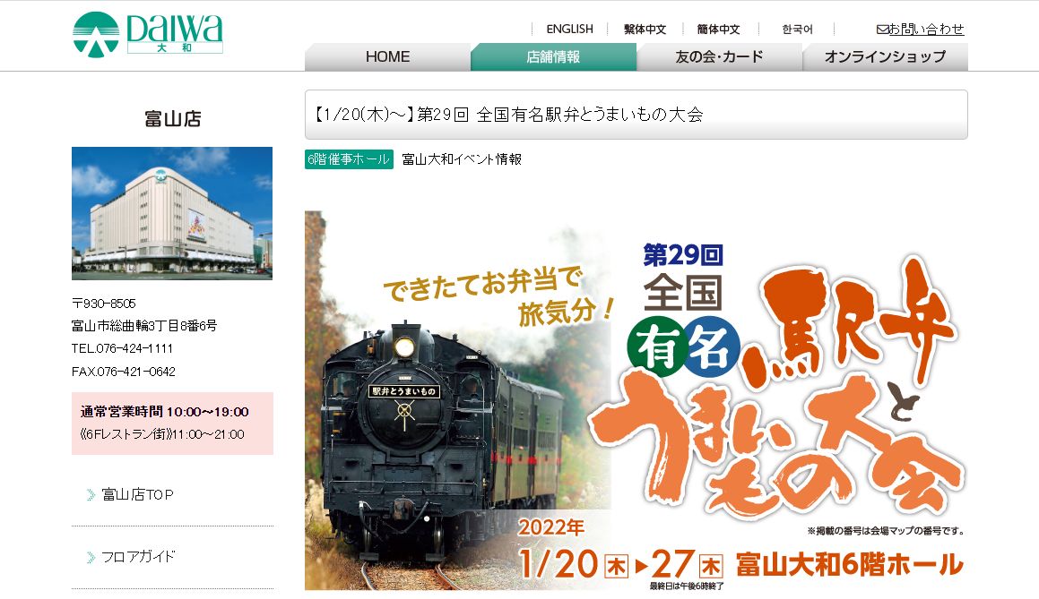1039x599 pixels.
Task: Go to the オンラインショップ tab
Action: pos(886,57)
